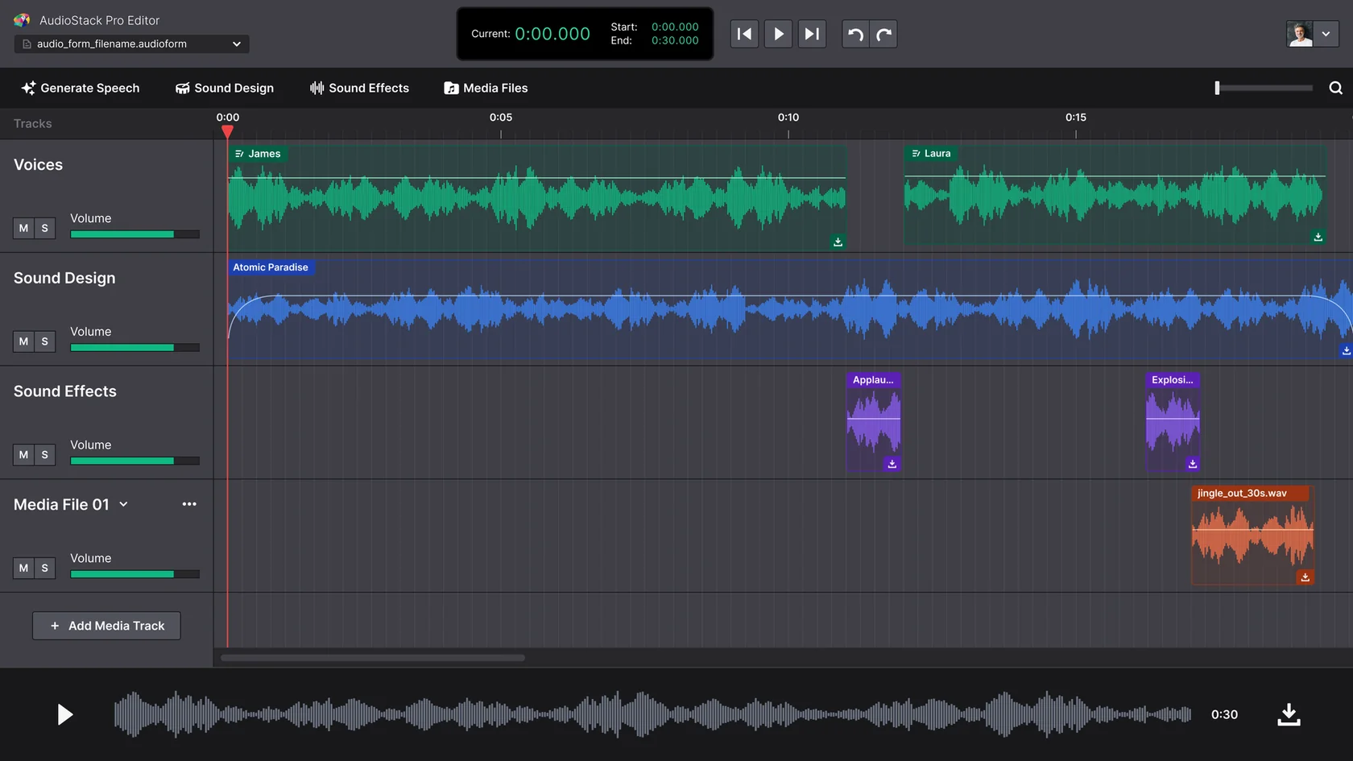Add a new media track

pyautogui.click(x=106, y=626)
